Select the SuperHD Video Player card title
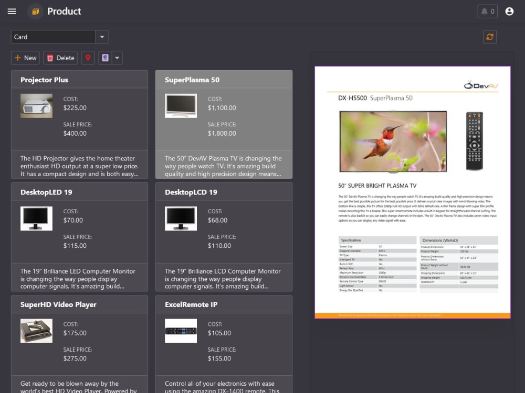The image size is (525, 393). (58, 305)
